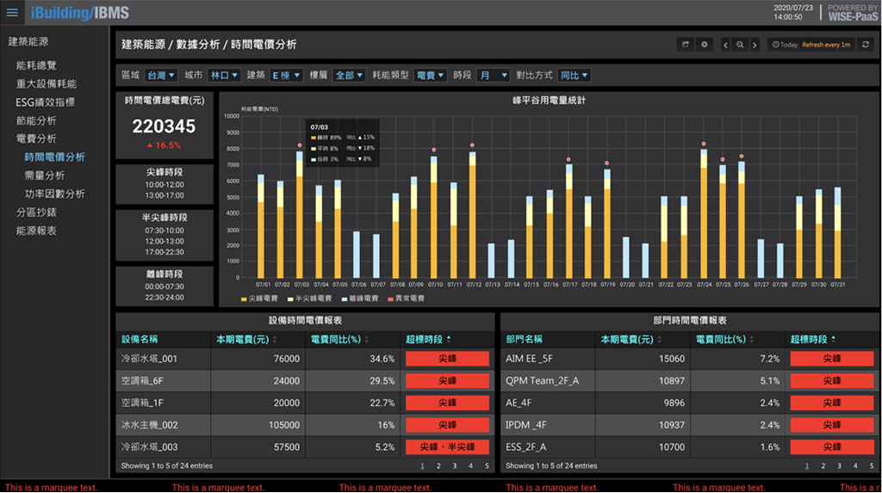882x493 pixels.
Task: Open the 區域 dropdown showing 台灣
Action: point(159,76)
